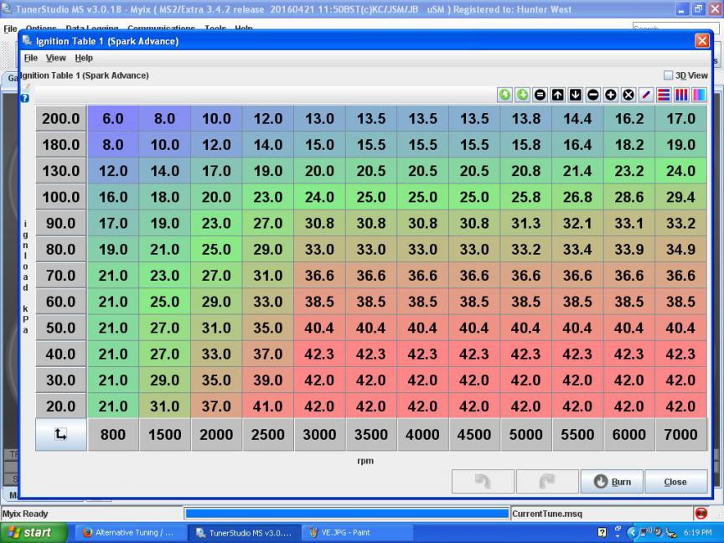Click the interpolate pencil icon

[x=646, y=96]
